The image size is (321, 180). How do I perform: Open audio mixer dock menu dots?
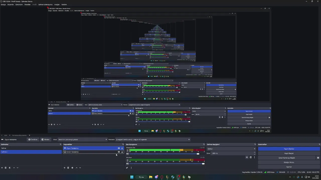[131, 168]
